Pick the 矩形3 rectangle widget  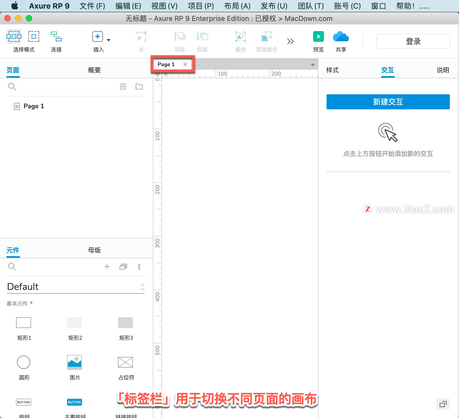pyautogui.click(x=126, y=329)
